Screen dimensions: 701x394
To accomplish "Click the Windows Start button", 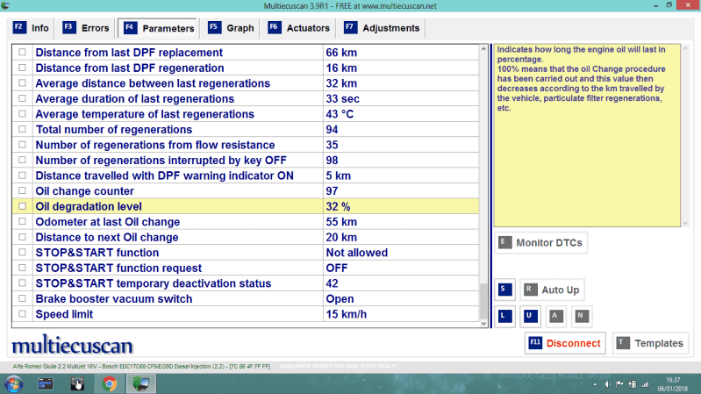I will [x=13, y=384].
